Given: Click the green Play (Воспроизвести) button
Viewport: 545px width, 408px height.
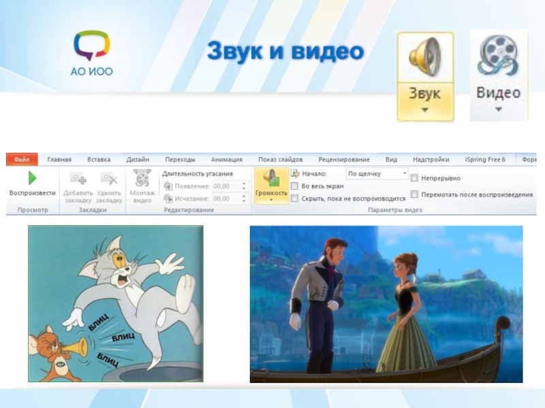Looking at the screenshot, I should [x=32, y=178].
